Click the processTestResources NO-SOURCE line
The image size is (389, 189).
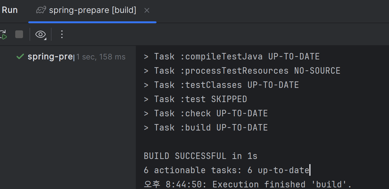[242, 71]
